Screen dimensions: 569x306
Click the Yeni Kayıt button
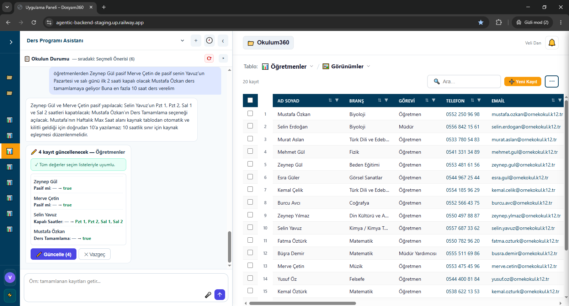[523, 81]
